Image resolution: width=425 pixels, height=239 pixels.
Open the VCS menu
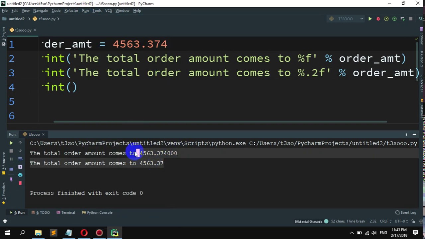(x=109, y=11)
